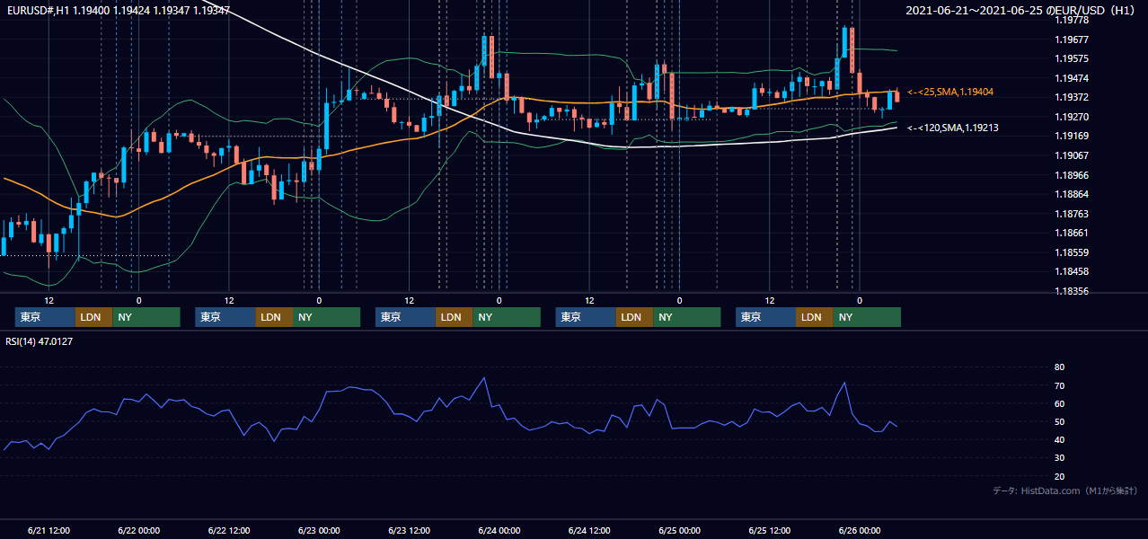The width and height of the screenshot is (1148, 539).
Task: Click price axis label 1.19372
Action: pos(1072,97)
